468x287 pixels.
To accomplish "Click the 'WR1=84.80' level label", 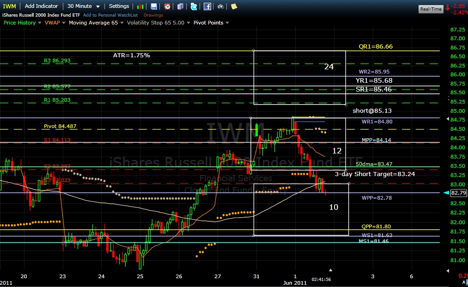I will (377, 122).
